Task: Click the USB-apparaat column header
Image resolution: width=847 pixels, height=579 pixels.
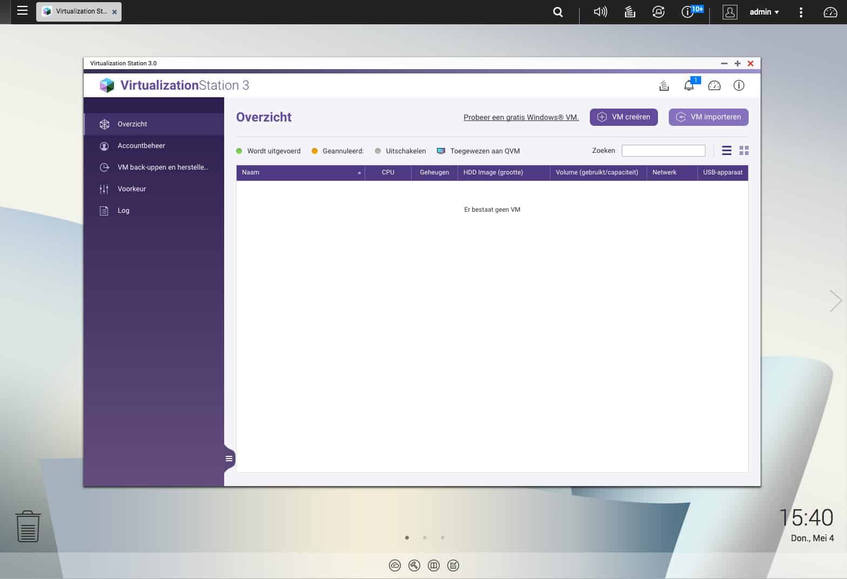Action: 723,173
